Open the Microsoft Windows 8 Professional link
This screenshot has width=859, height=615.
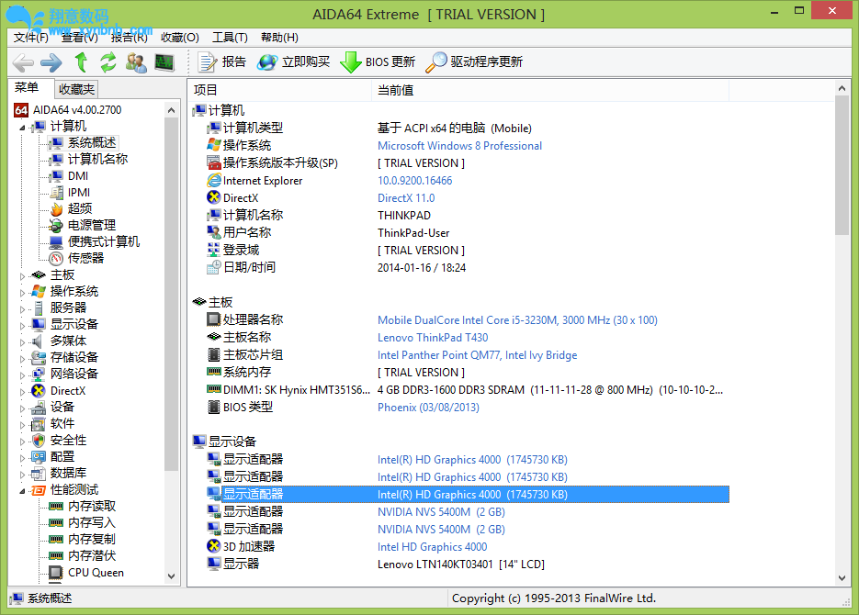coord(459,146)
